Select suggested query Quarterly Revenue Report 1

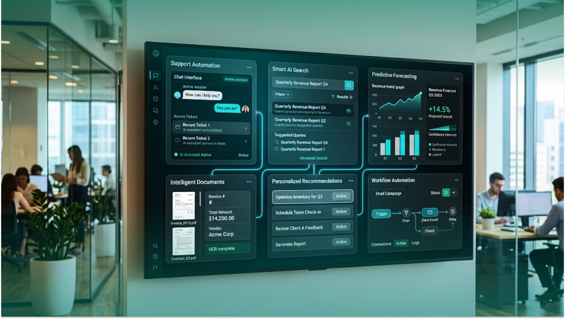(303, 149)
